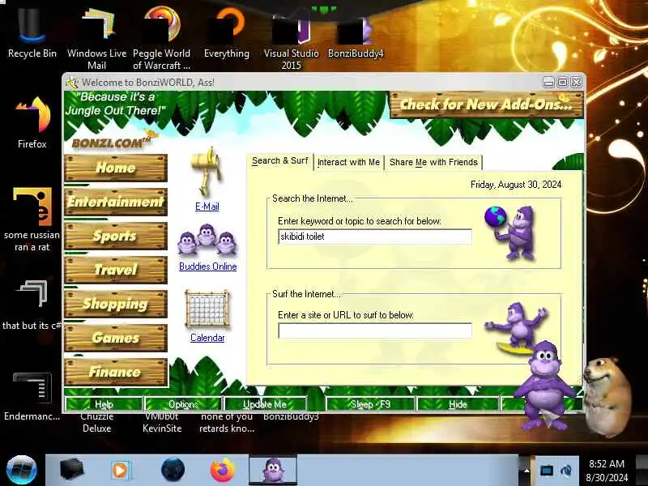Click the dark globe taskbar icon
Screen dimensions: 648x486
[x=173, y=471]
